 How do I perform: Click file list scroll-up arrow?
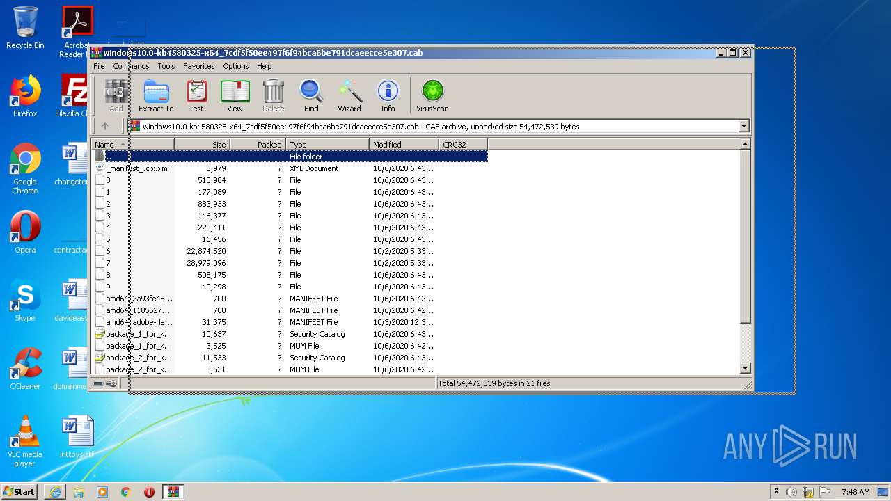pos(745,144)
